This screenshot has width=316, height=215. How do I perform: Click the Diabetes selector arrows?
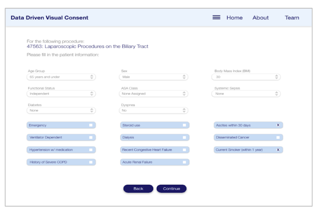(x=92, y=110)
